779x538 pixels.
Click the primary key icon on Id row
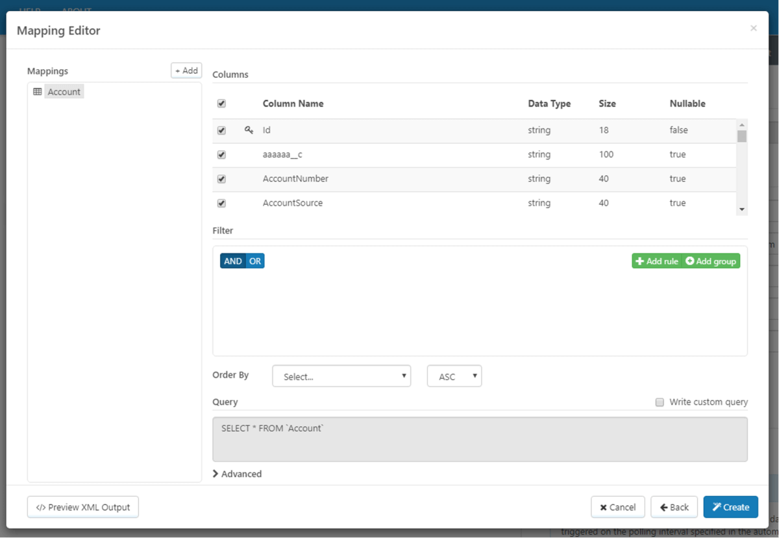pos(249,130)
